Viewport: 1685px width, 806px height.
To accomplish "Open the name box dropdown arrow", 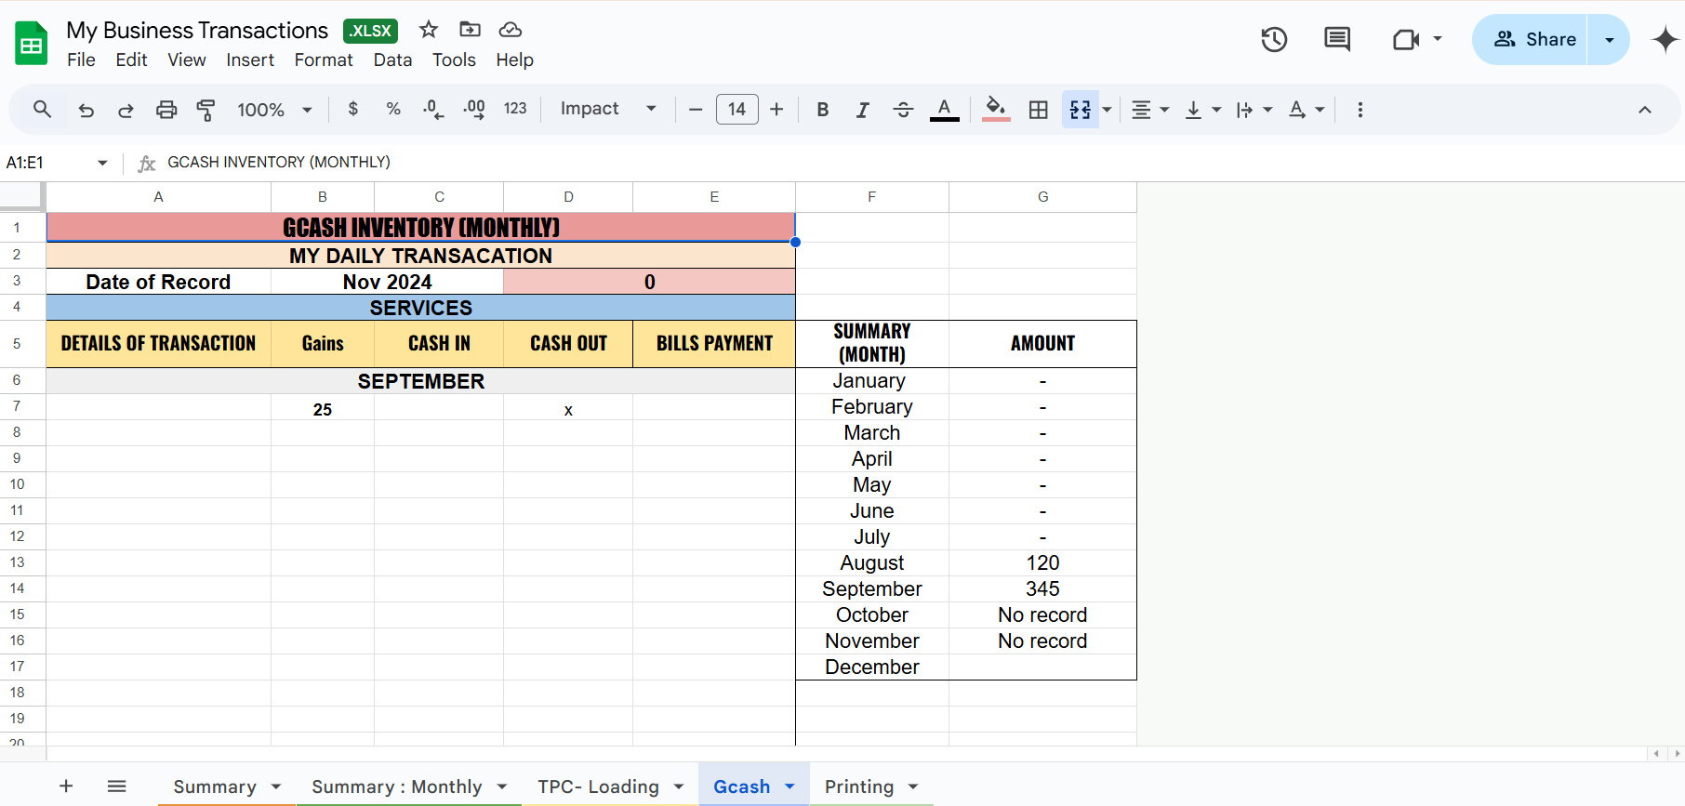I will 102,163.
